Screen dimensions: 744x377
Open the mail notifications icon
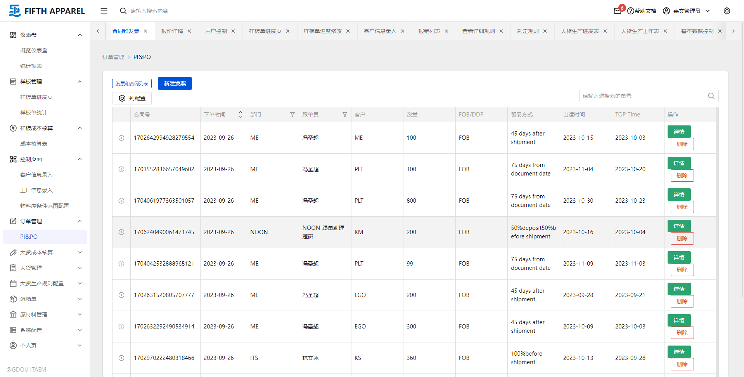[x=618, y=11]
